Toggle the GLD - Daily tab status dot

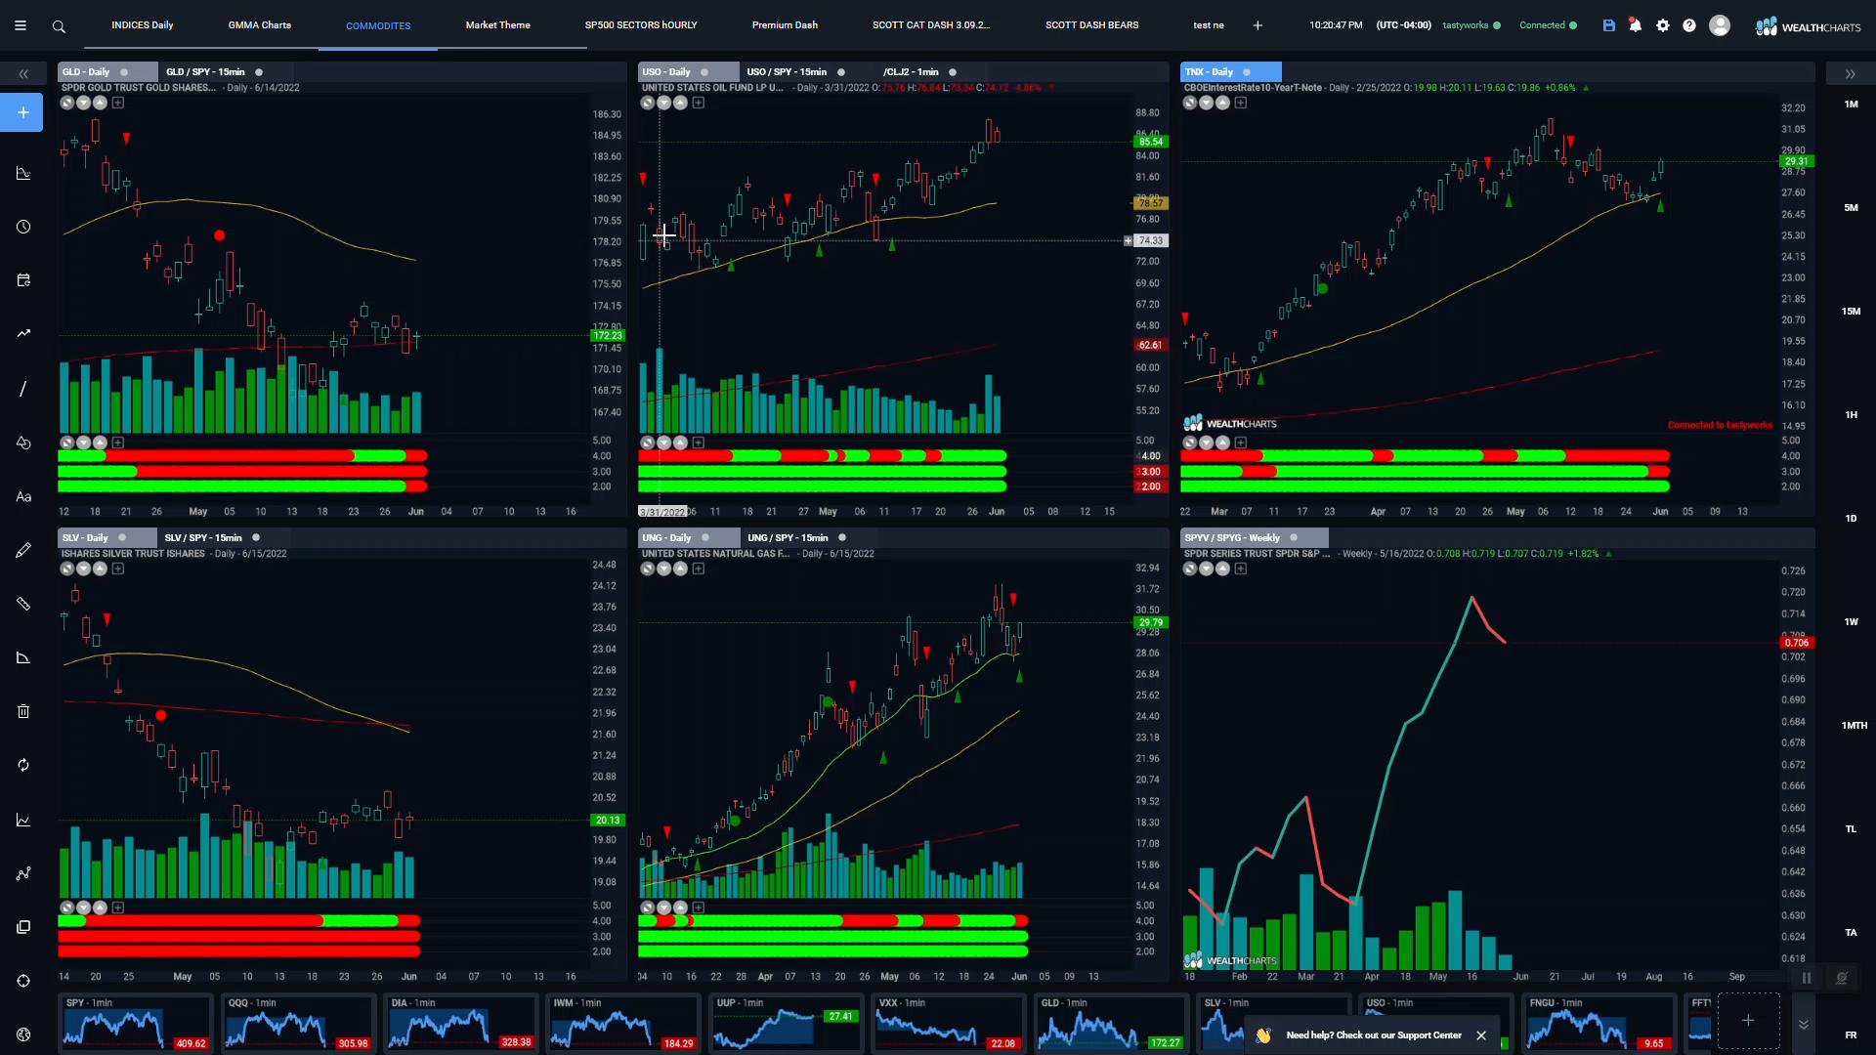tap(124, 72)
